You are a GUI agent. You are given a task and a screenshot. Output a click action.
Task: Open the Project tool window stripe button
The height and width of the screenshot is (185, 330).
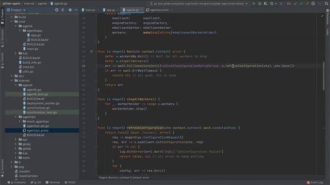[2, 16]
